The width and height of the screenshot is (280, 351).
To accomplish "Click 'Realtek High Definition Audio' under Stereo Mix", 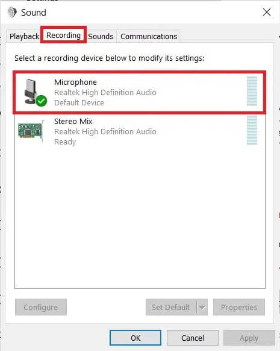I will [105, 132].
